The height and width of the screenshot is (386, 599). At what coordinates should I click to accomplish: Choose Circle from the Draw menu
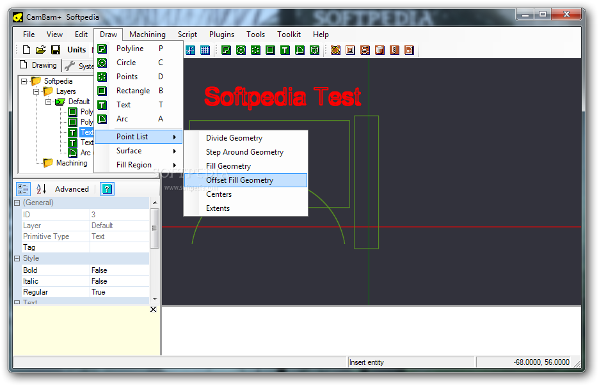click(138, 63)
